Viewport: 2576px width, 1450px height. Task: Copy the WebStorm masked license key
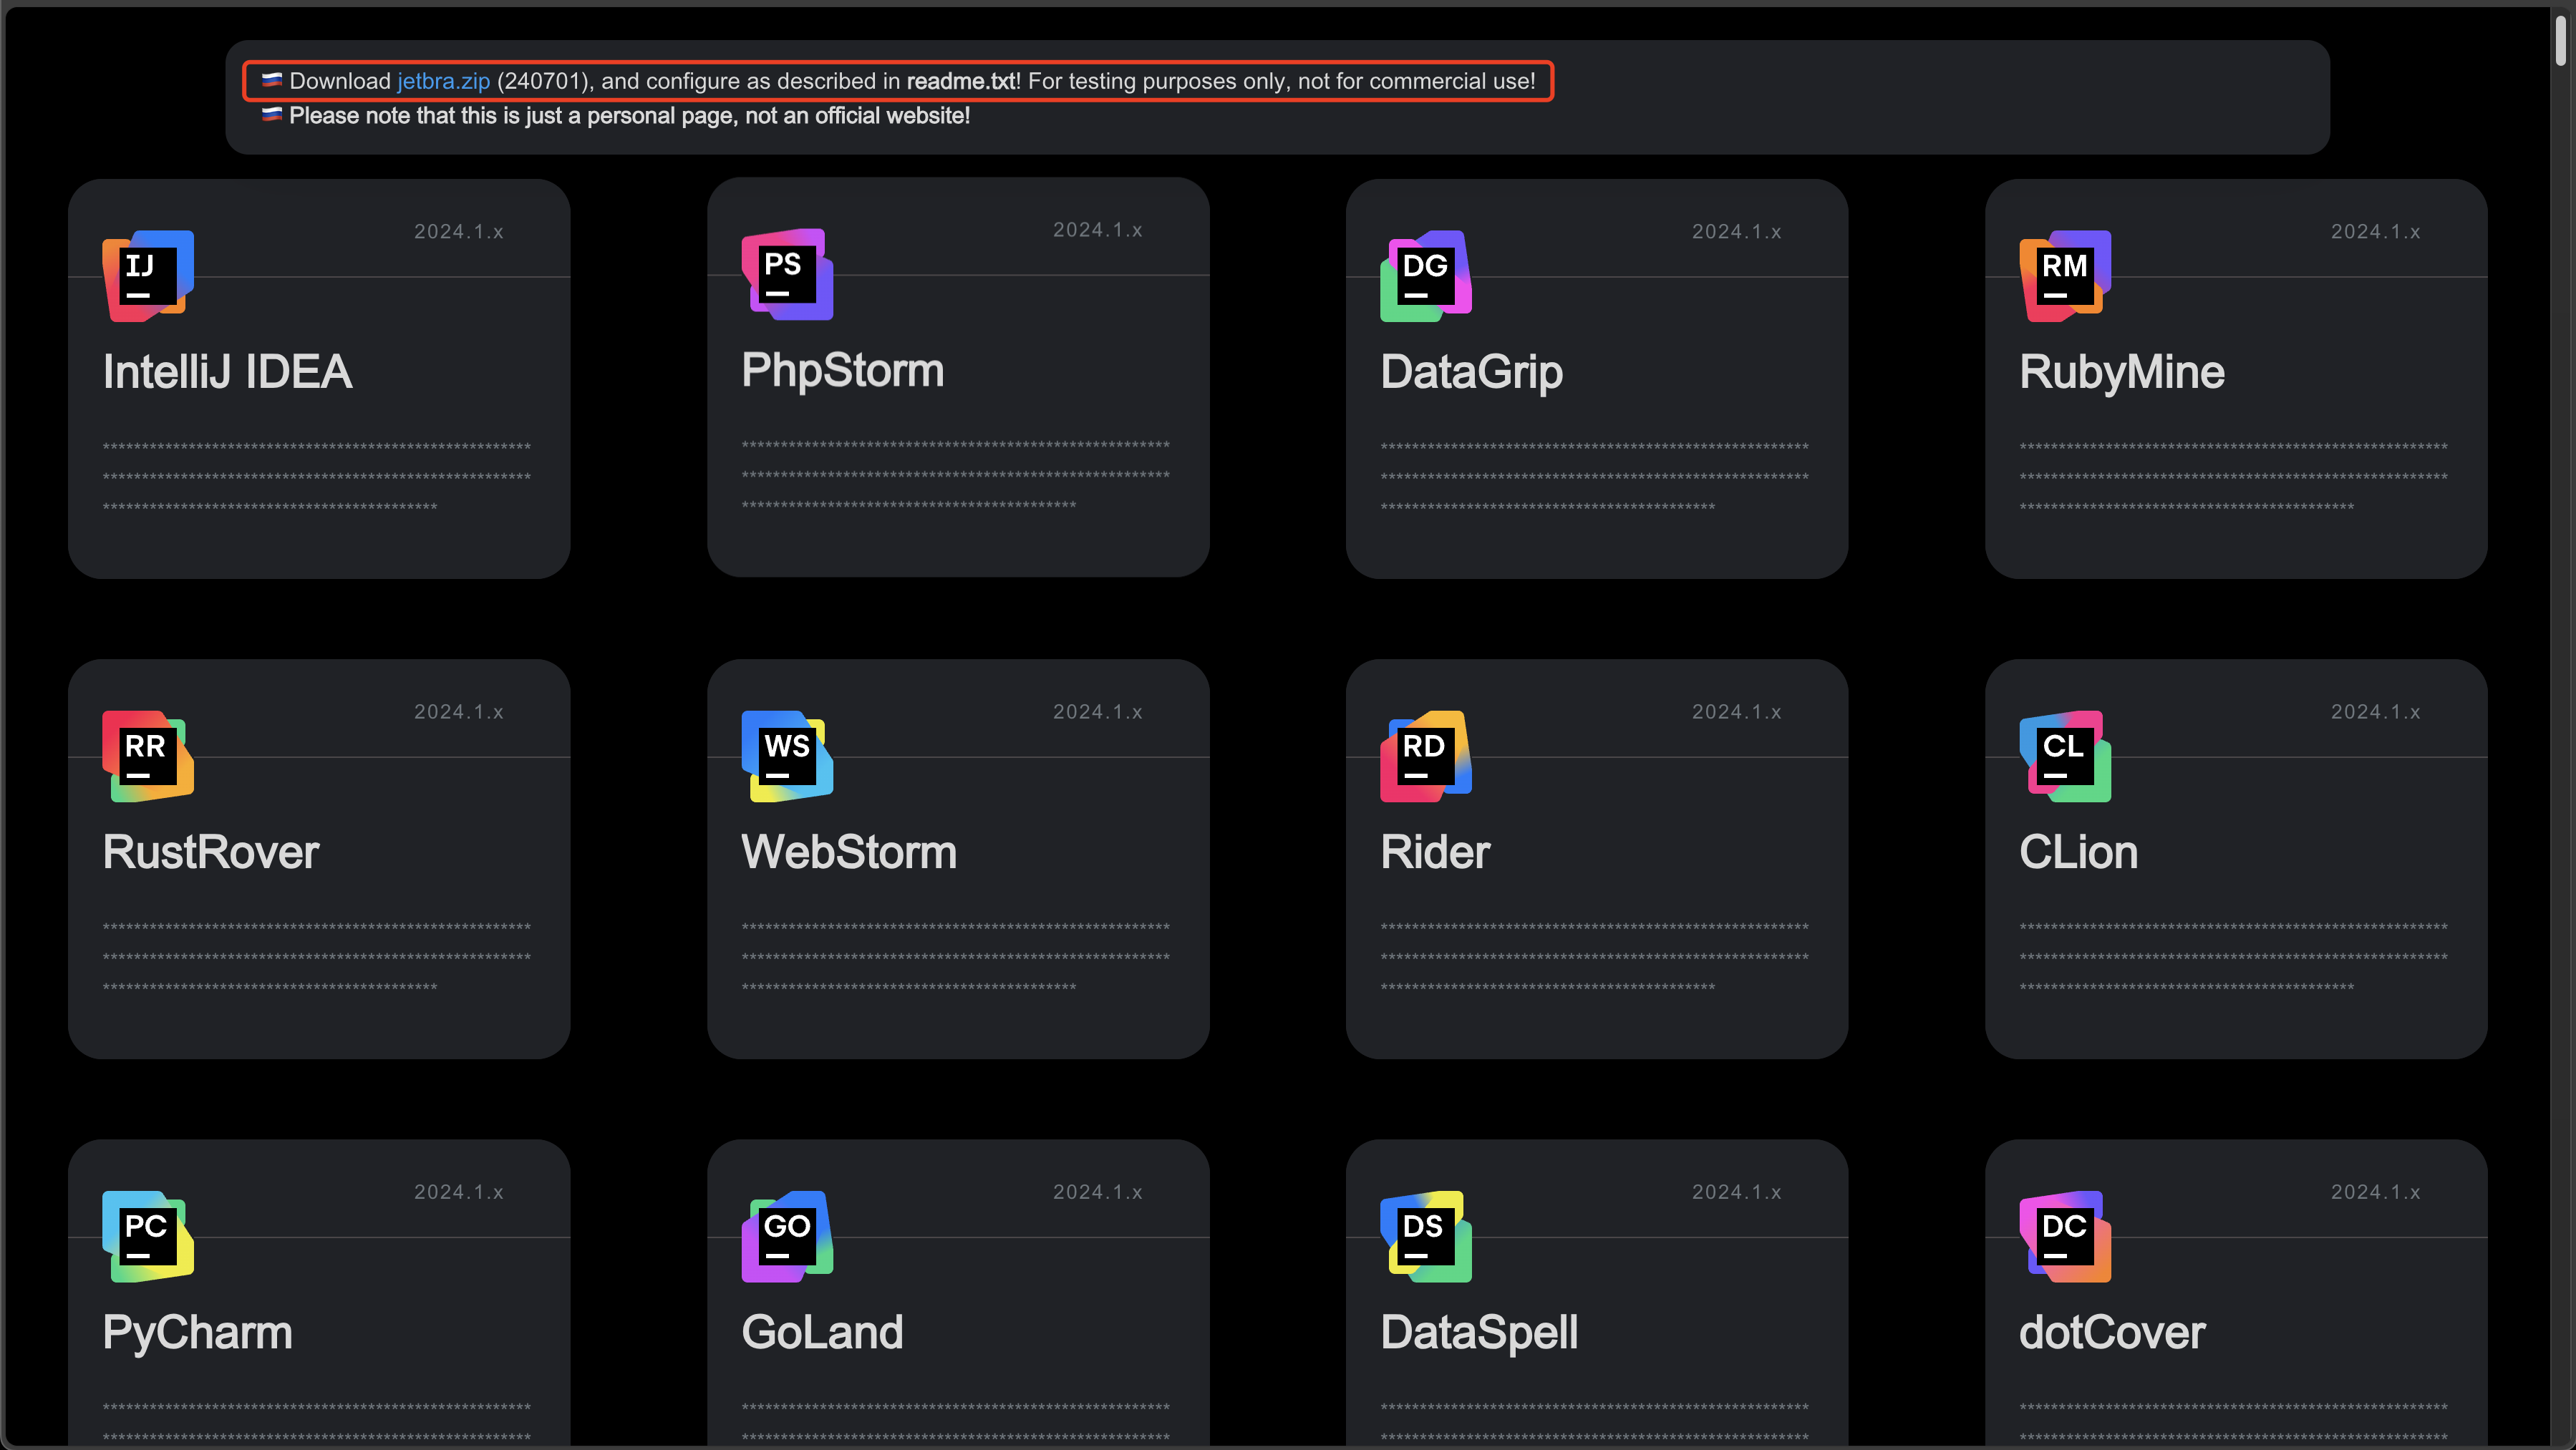pos(955,958)
